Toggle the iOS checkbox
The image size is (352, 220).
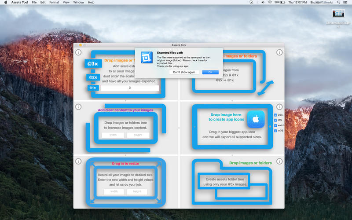275,120
